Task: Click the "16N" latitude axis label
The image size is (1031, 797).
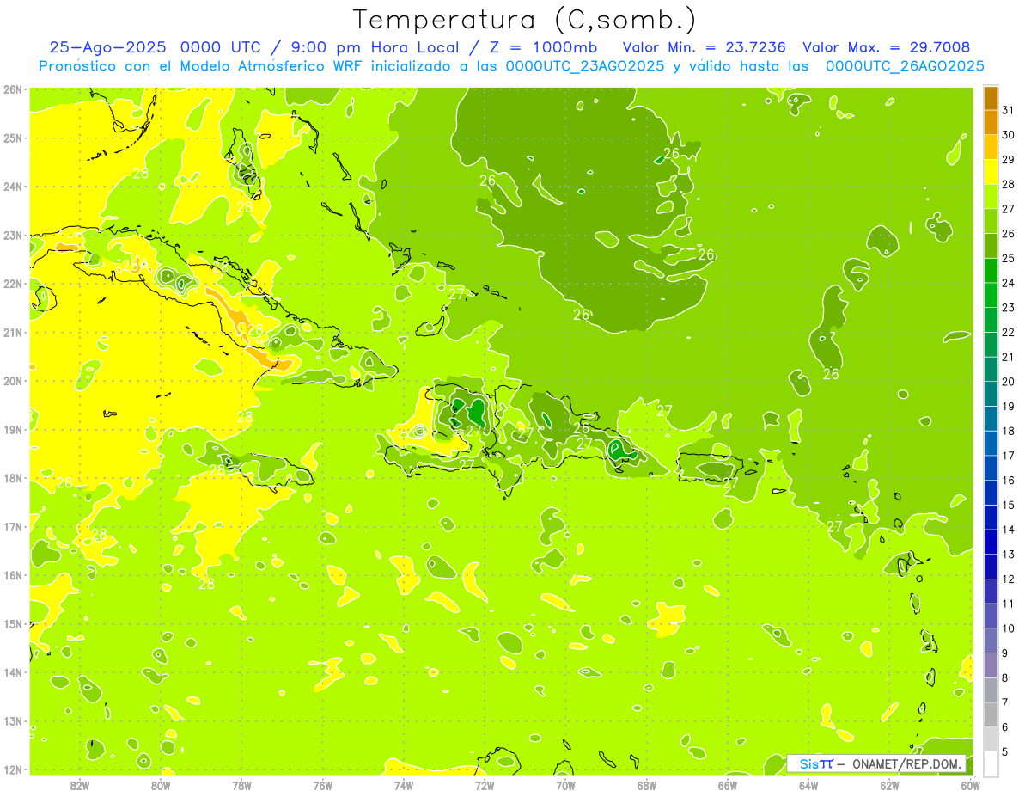Action: coord(12,575)
